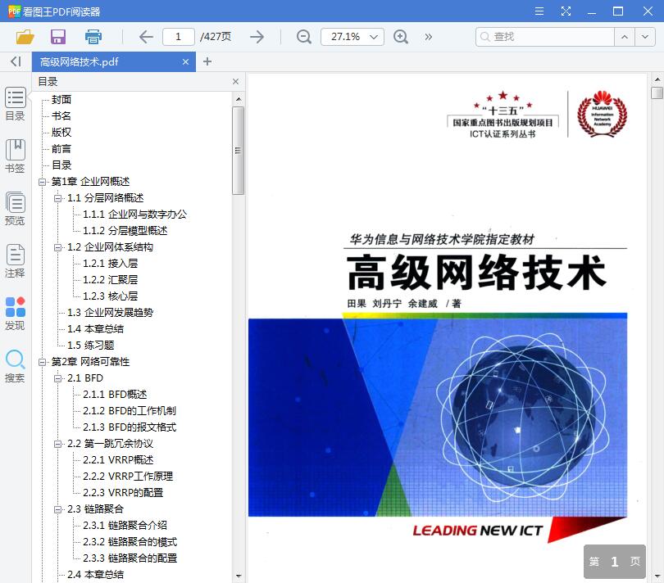This screenshot has width=664, height=583.
Task: Open the 书签 bookmarks panel
Action: [x=15, y=156]
